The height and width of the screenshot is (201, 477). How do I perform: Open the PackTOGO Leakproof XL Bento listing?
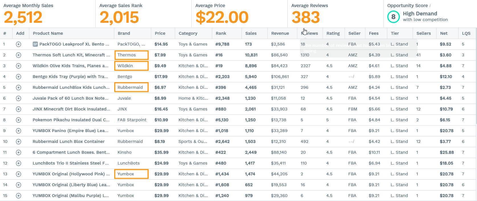[x=74, y=44]
